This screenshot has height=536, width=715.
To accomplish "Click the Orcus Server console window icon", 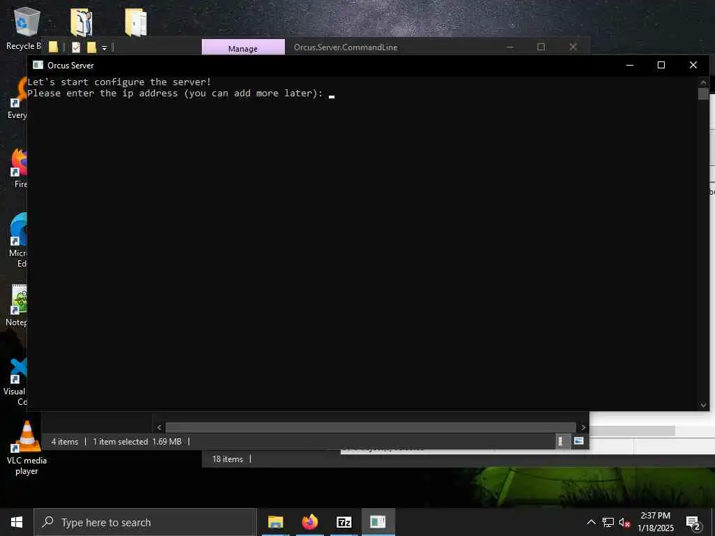I will pos(38,65).
